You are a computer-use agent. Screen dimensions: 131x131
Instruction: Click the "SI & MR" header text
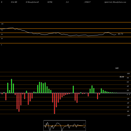[14, 2]
